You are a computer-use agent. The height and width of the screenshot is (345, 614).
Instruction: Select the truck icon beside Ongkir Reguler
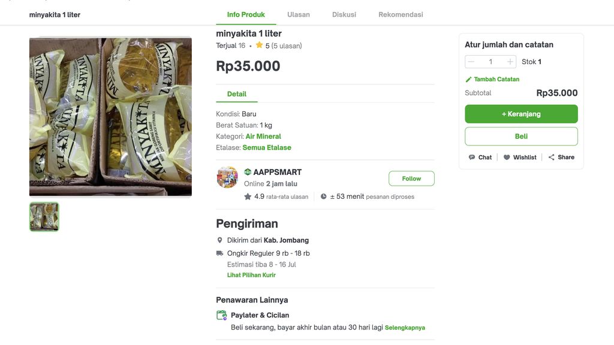click(220, 253)
